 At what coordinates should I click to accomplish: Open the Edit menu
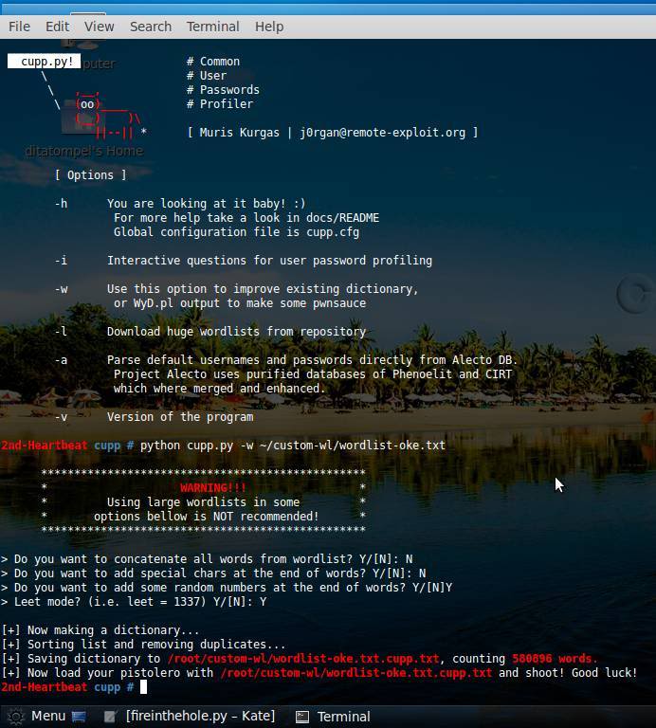click(57, 27)
